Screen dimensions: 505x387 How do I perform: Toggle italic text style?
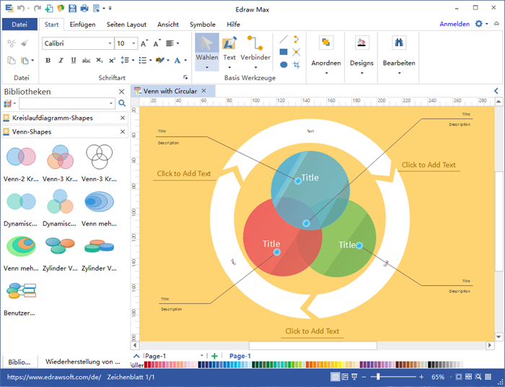60,61
